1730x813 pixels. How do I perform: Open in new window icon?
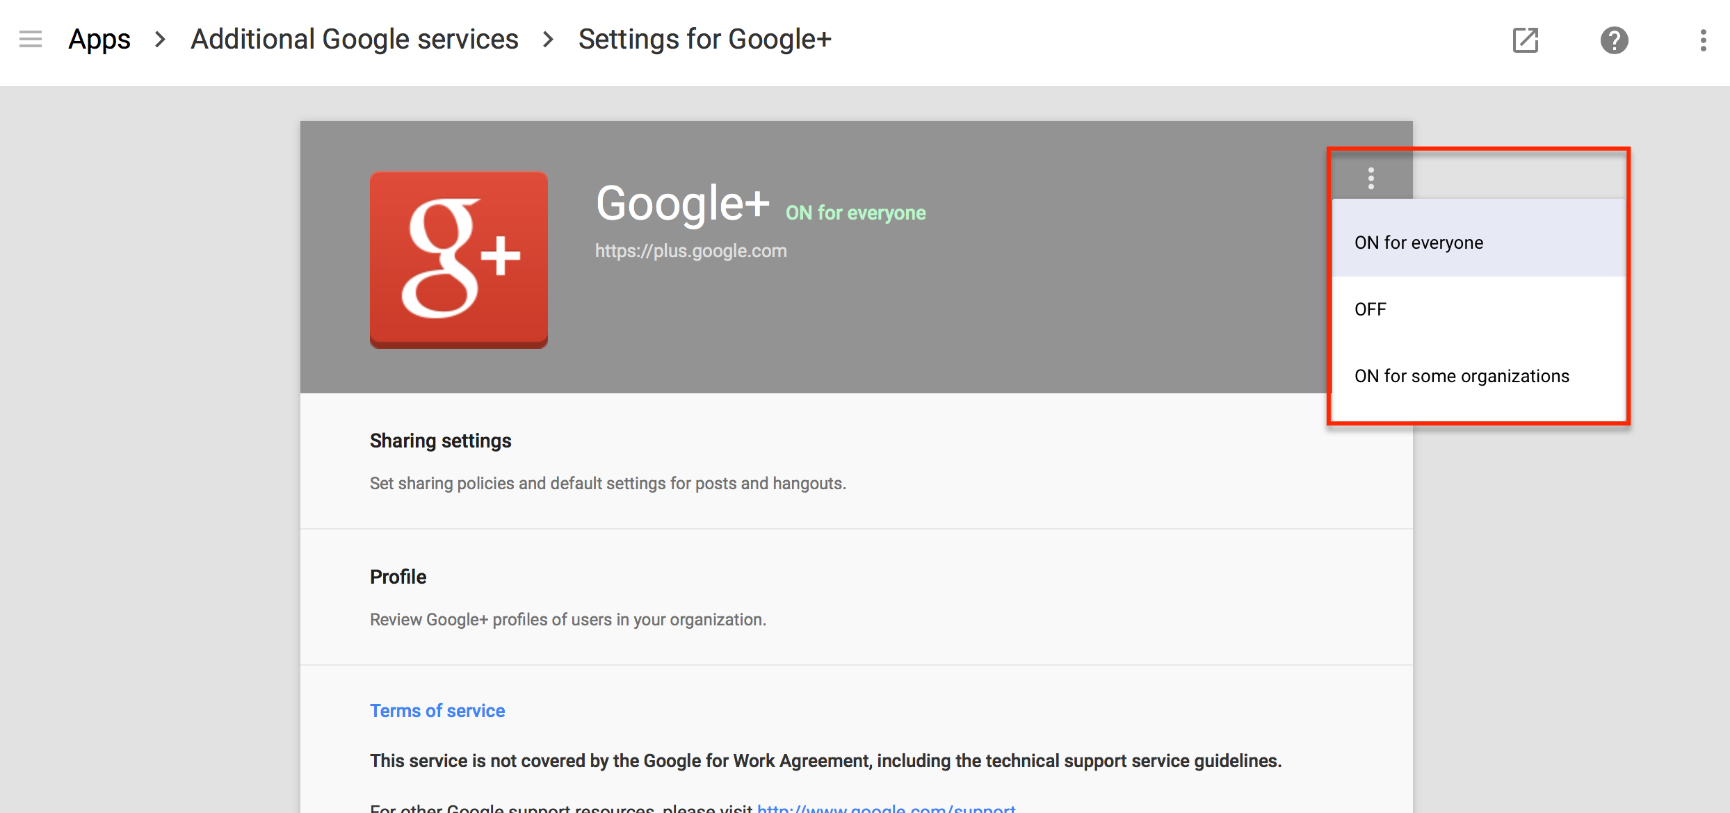pyautogui.click(x=1526, y=40)
